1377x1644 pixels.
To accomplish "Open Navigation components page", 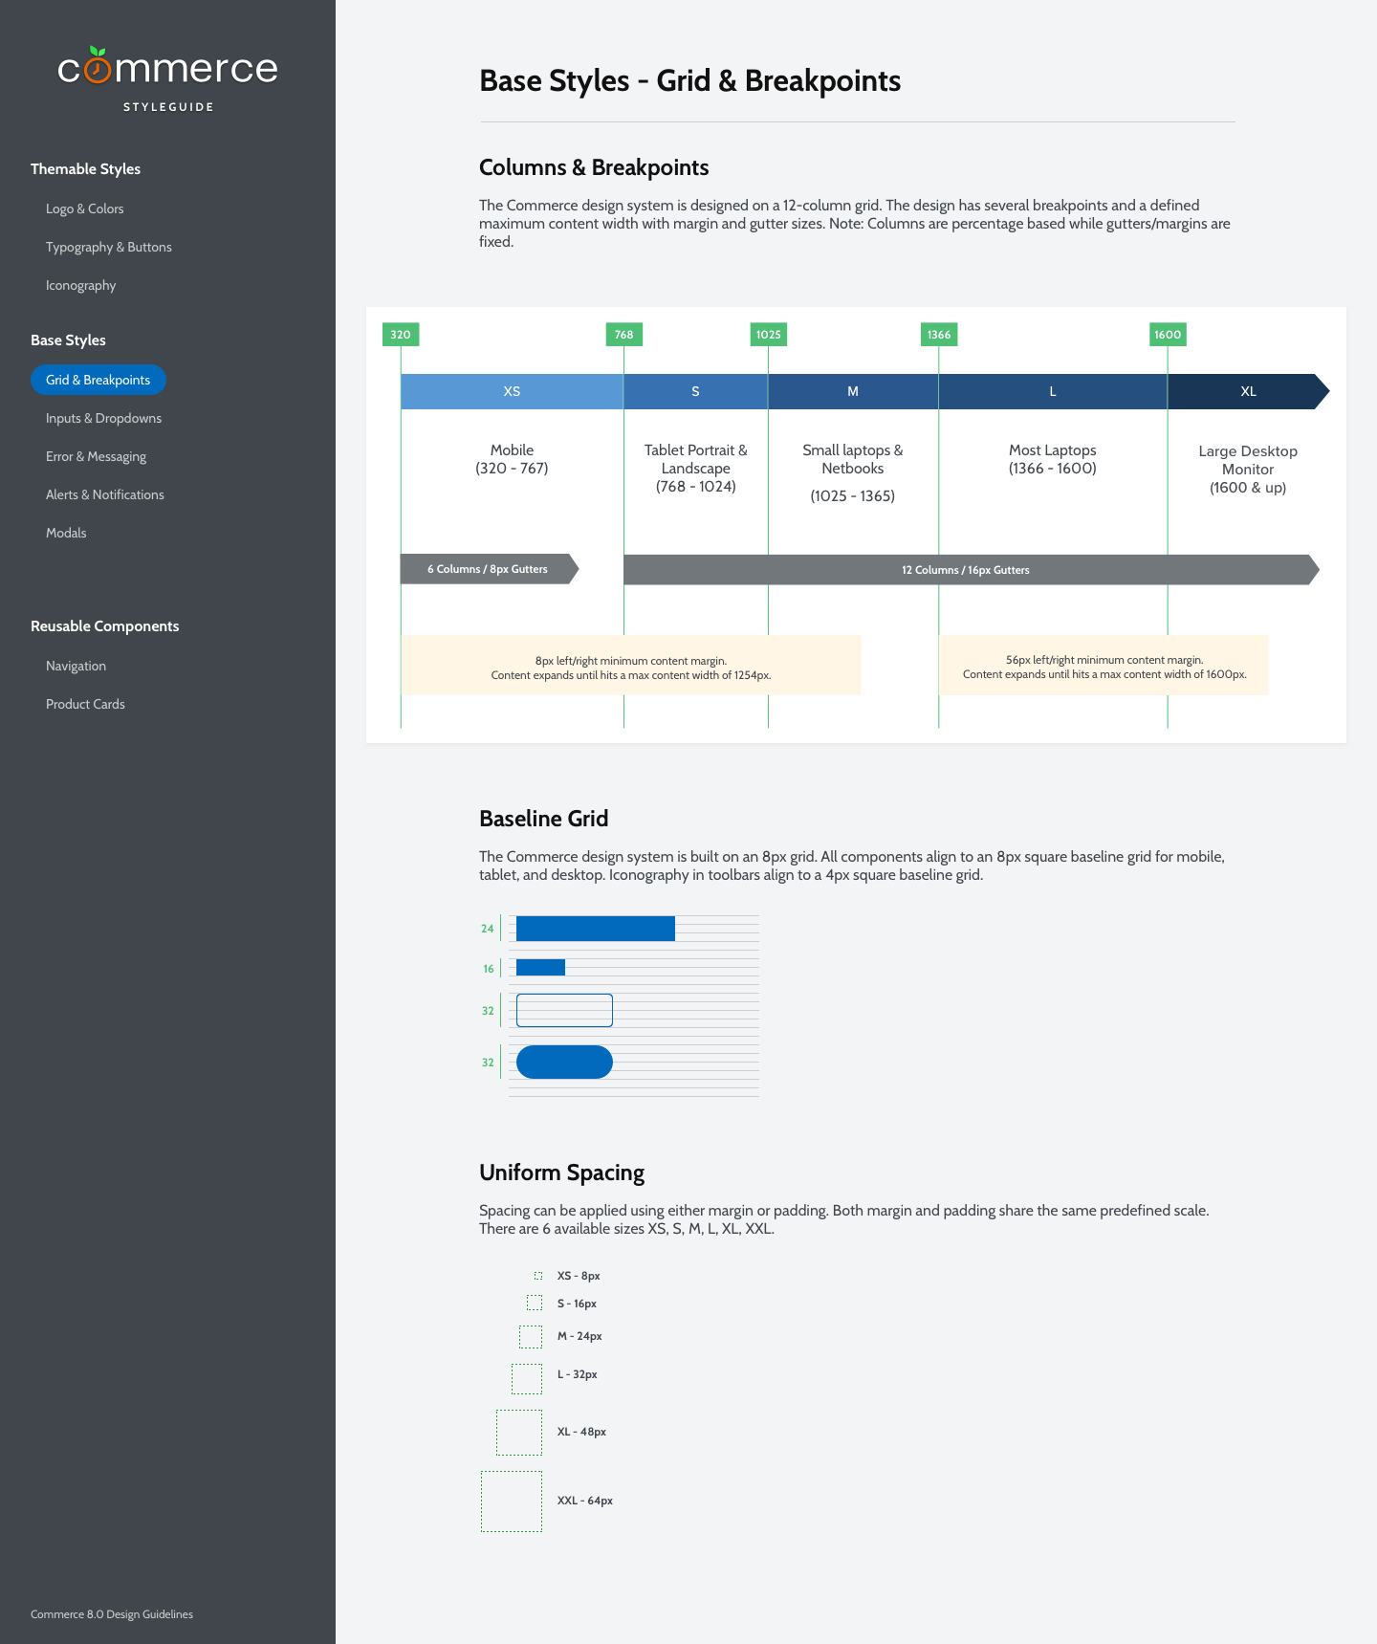I will (x=76, y=666).
